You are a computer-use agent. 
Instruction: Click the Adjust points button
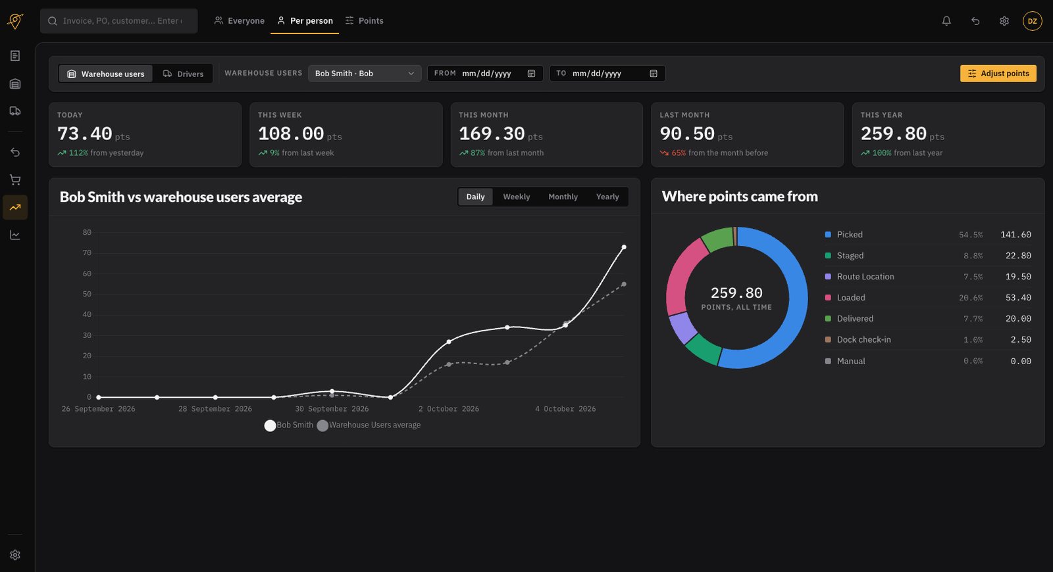998,74
